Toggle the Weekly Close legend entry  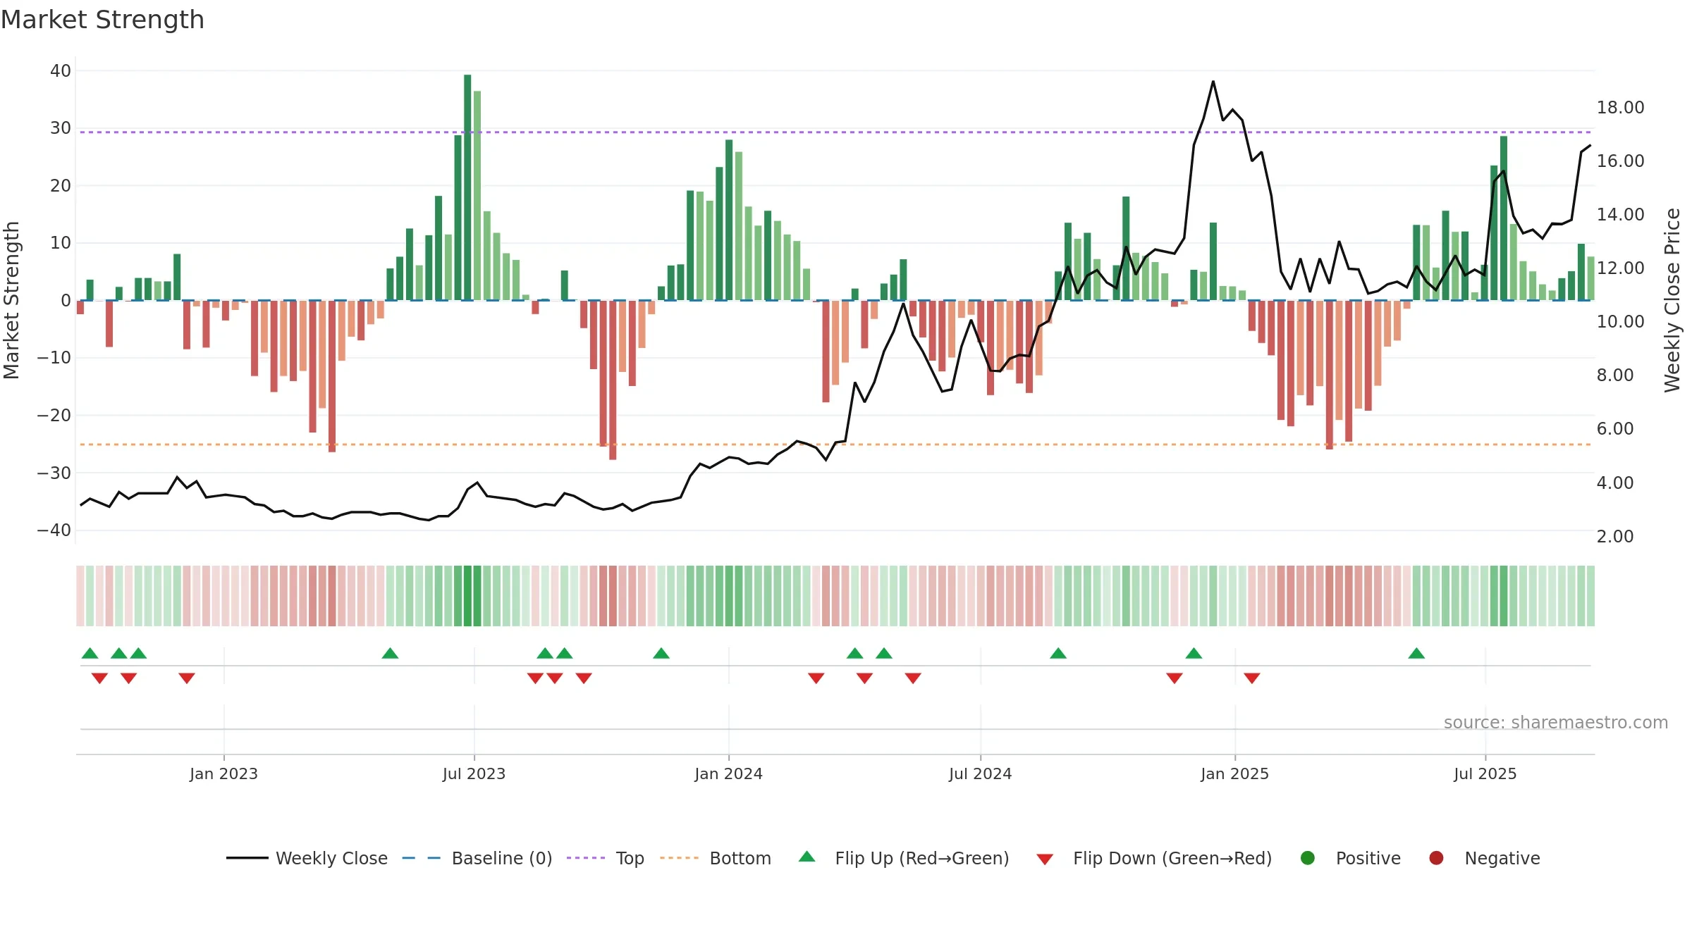307,858
